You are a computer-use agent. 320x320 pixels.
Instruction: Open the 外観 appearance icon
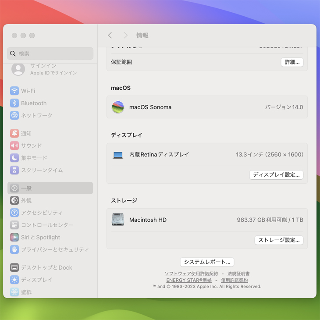click(14, 200)
